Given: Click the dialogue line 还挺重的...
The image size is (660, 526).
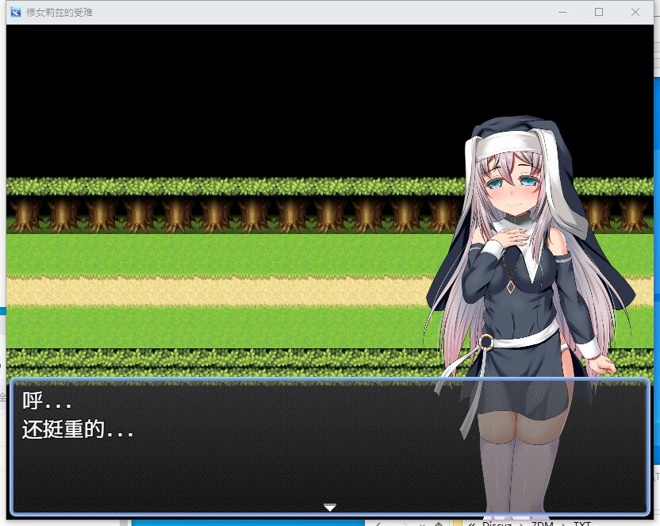Looking at the screenshot, I should [77, 431].
